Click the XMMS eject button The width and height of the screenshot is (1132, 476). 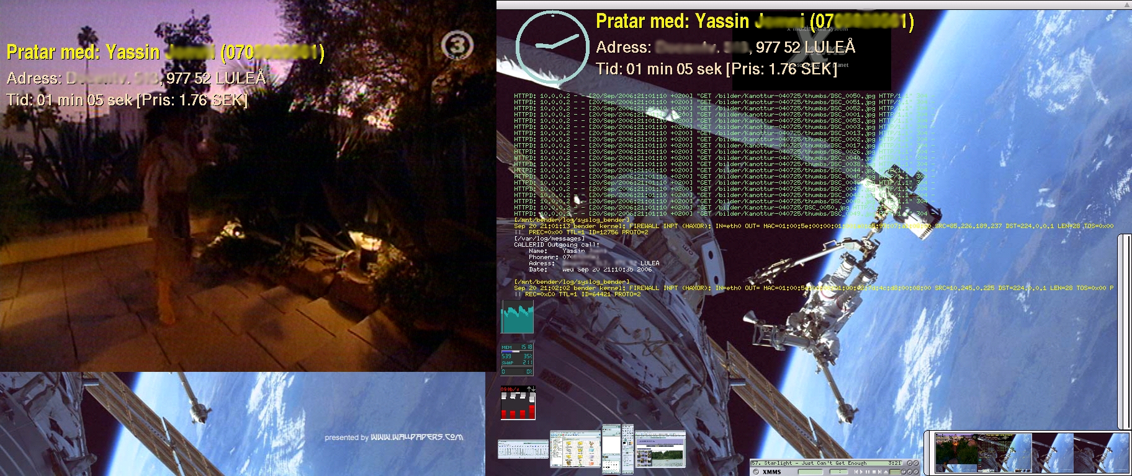(x=886, y=472)
